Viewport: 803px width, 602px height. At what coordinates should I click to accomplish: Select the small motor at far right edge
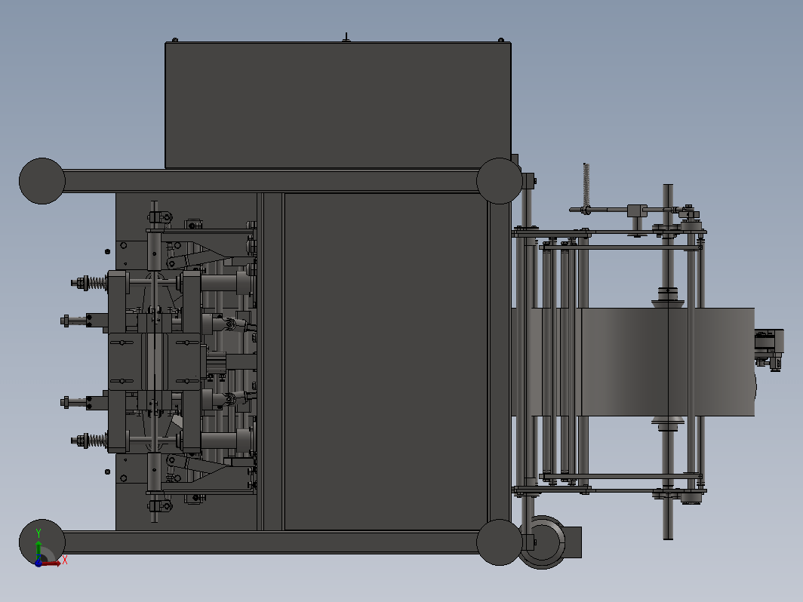click(x=769, y=349)
